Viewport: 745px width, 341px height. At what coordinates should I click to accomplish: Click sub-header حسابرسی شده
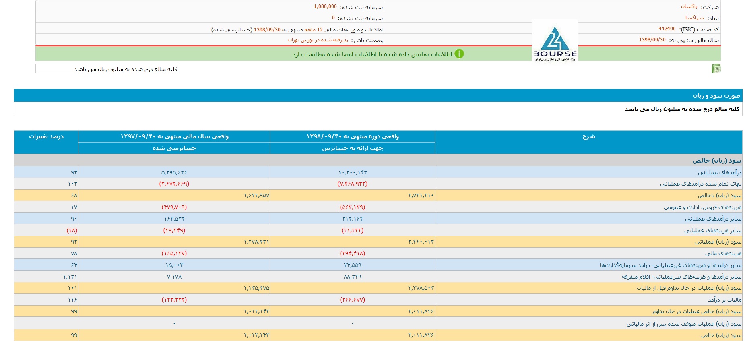[174, 148]
